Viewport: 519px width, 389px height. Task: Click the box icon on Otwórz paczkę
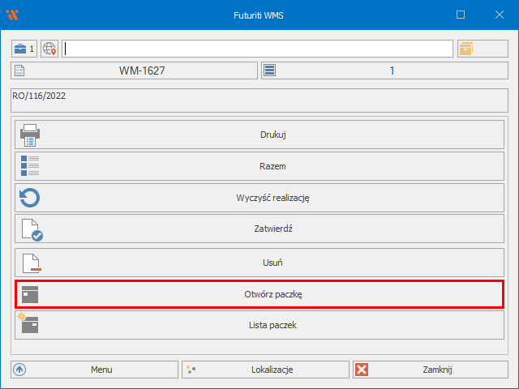coord(30,294)
